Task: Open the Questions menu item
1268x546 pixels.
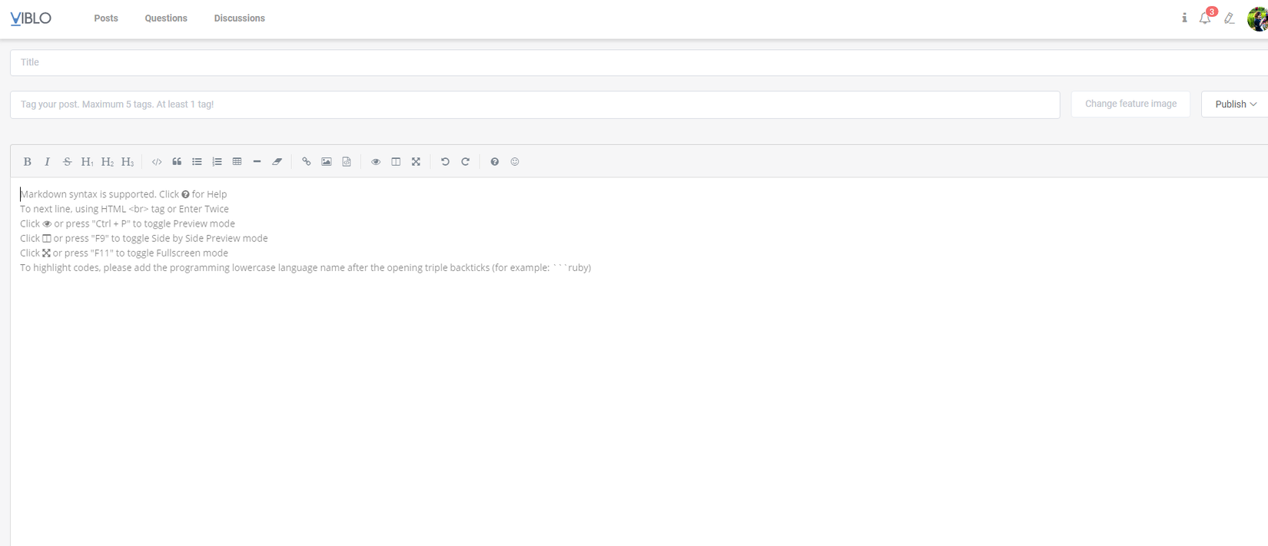Action: coord(166,18)
